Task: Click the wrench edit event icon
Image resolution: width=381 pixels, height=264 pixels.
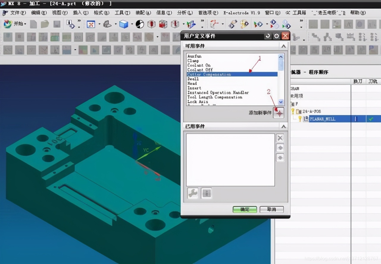Action: (x=193, y=194)
